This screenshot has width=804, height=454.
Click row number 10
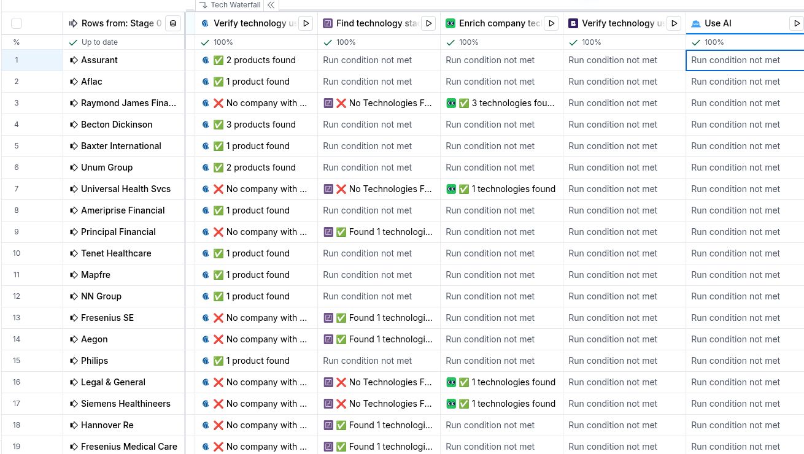[x=17, y=253]
